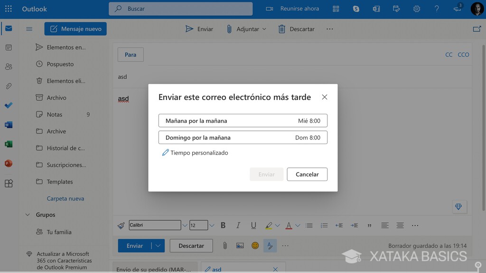Insert an inline image into the email
Screen dimensions: 486x273
point(239,246)
